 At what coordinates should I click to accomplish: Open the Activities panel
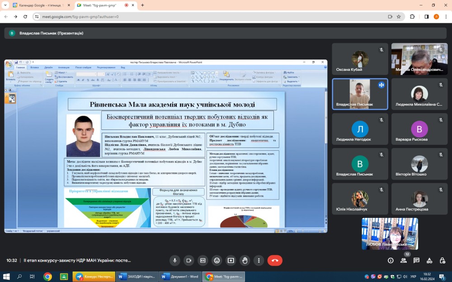point(429,260)
